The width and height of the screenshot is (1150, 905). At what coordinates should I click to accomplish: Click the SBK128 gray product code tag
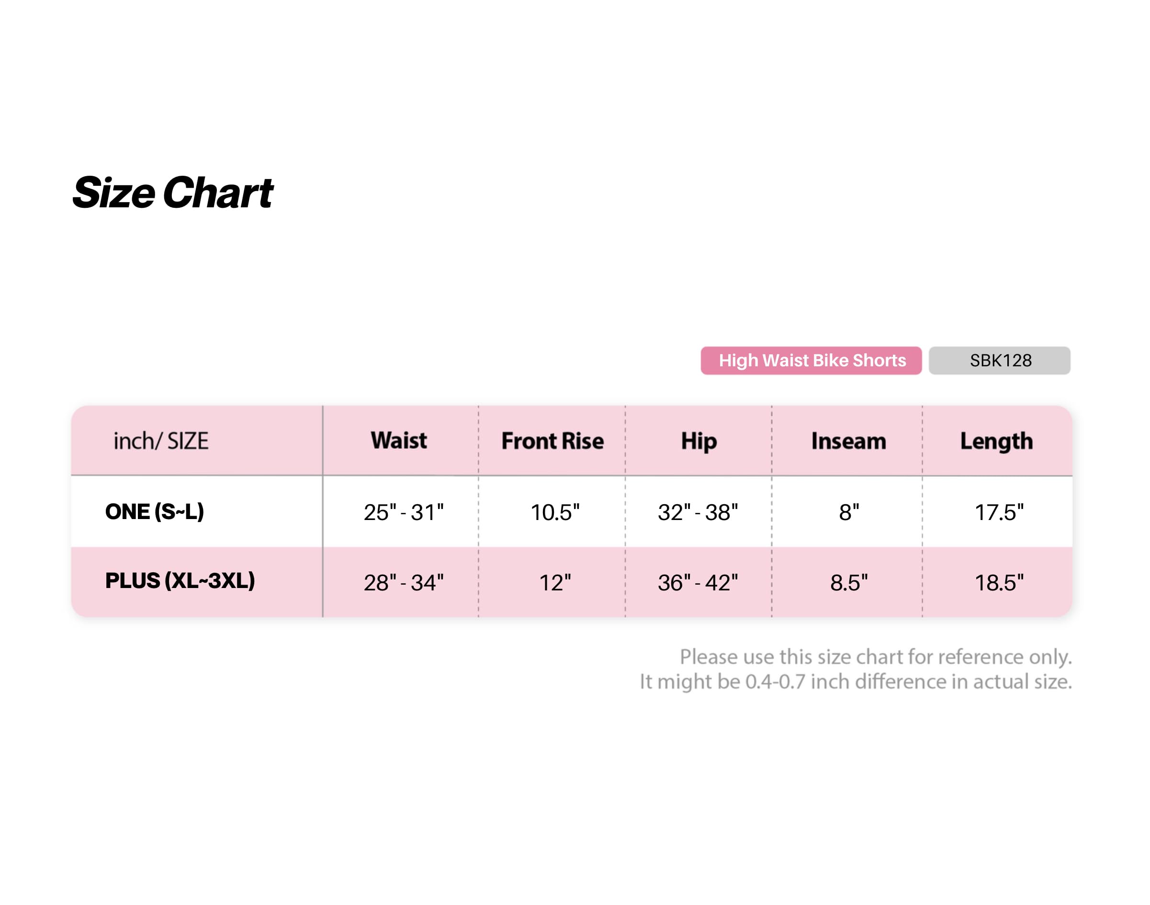999,360
